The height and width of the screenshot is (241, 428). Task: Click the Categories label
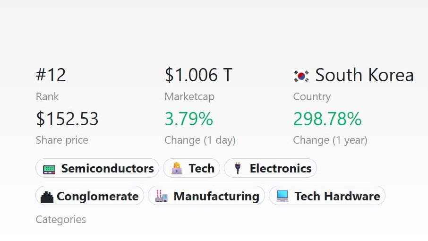click(61, 219)
